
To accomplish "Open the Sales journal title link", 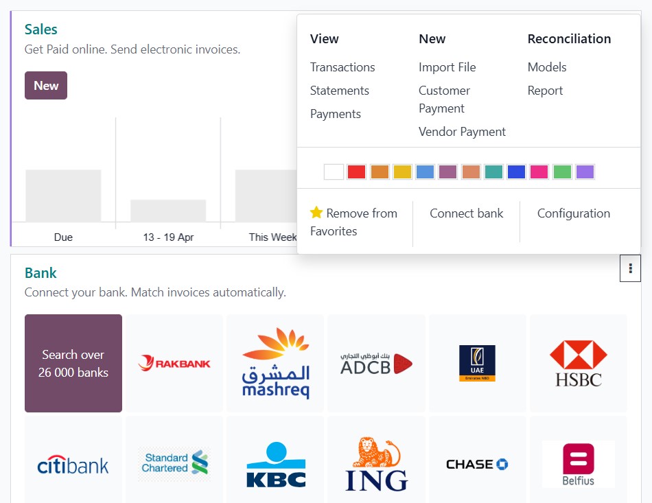I will pyautogui.click(x=40, y=29).
